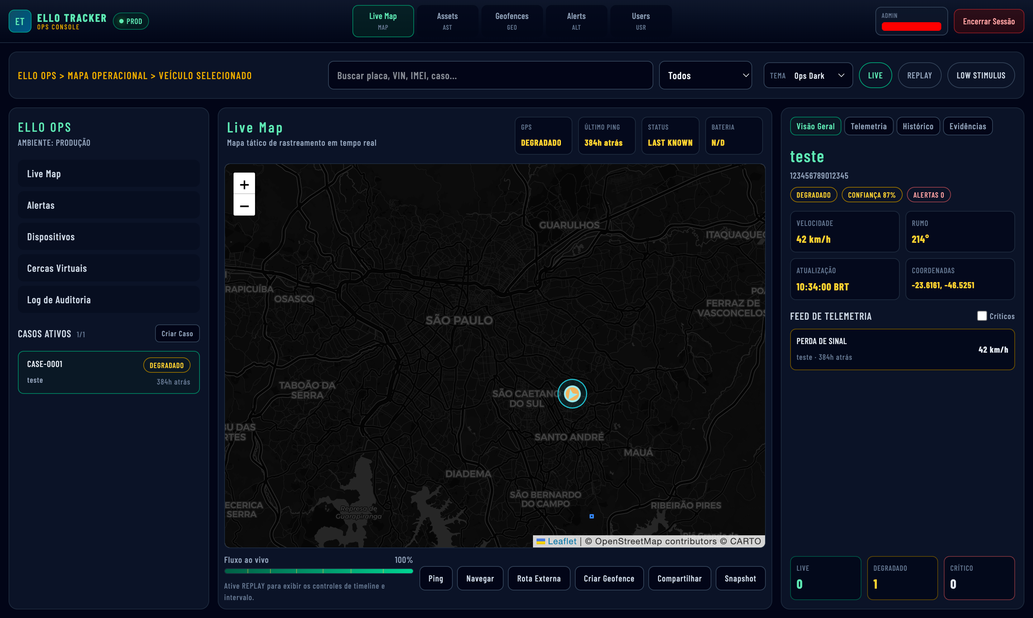Image resolution: width=1033 pixels, height=618 pixels.
Task: Switch to the Evidências tab
Action: pos(967,126)
